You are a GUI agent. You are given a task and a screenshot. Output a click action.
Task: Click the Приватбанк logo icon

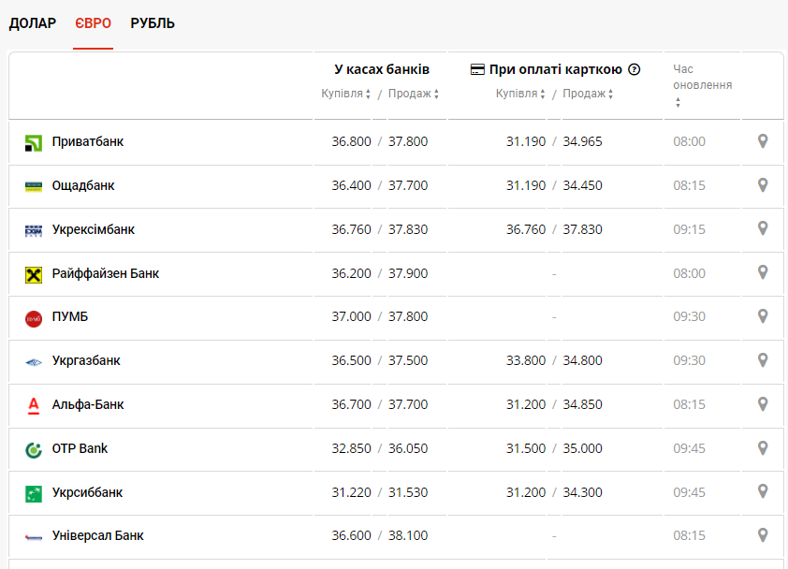[x=34, y=142]
